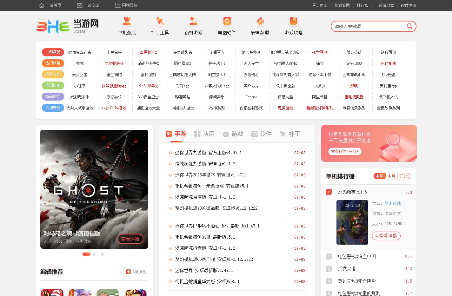Click 系列专题 category tag
Viewport: 452px width, 296px height.
pyautogui.click(x=53, y=108)
